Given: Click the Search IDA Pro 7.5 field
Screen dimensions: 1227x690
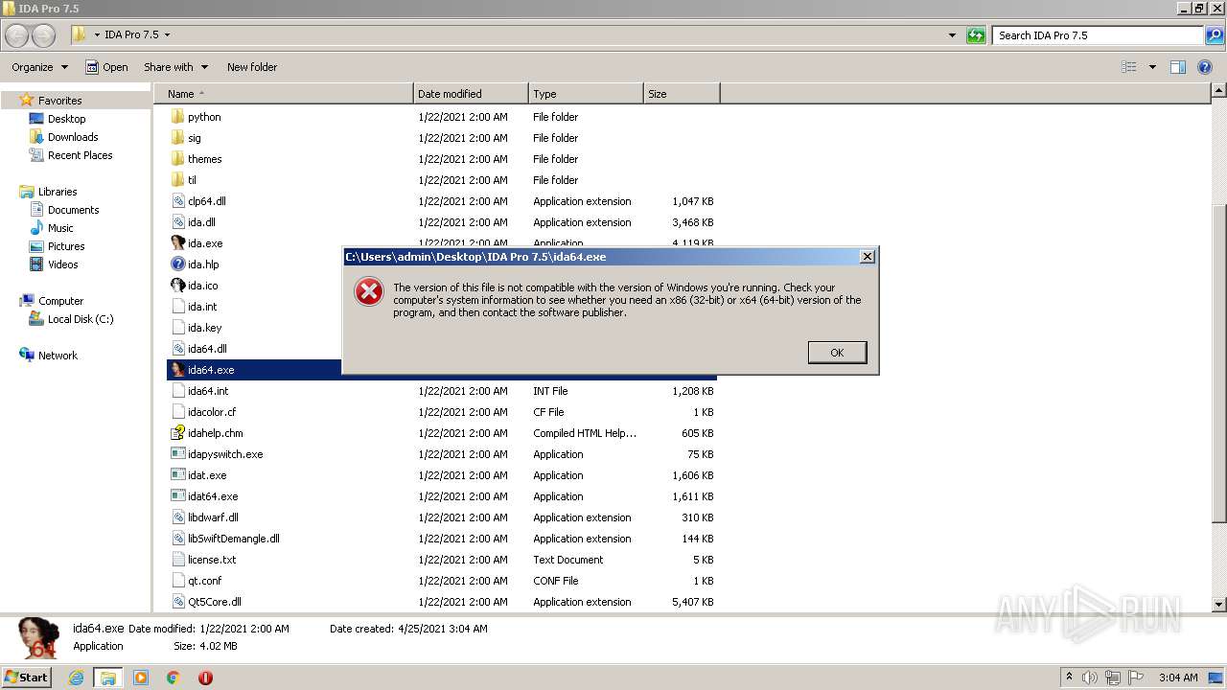Looking at the screenshot, I should click(x=1099, y=35).
